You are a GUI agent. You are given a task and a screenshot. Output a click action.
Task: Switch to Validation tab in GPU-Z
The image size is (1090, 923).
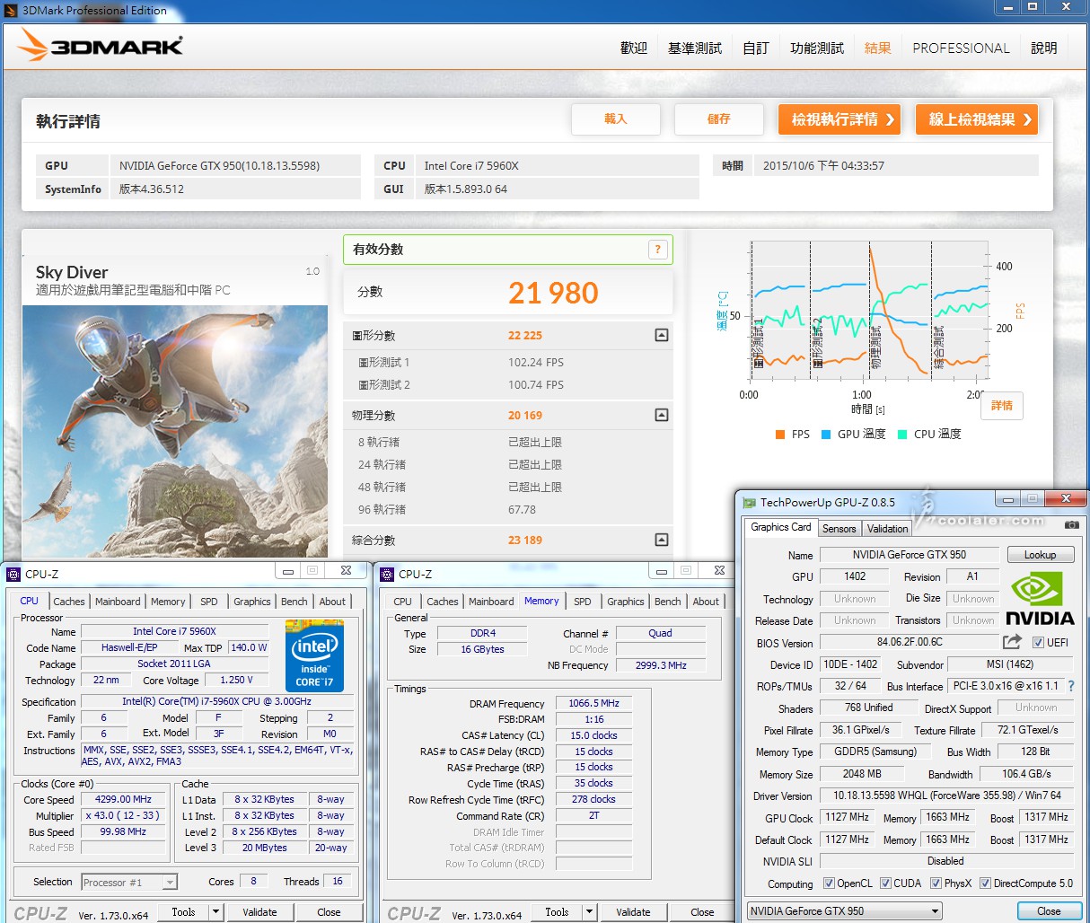click(x=888, y=529)
